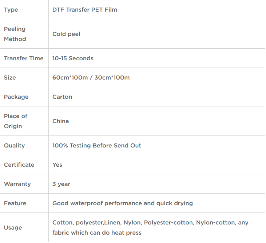Select '100% Testing Before Send Out' text
Viewport: 266px width, 243px height.
97,145
